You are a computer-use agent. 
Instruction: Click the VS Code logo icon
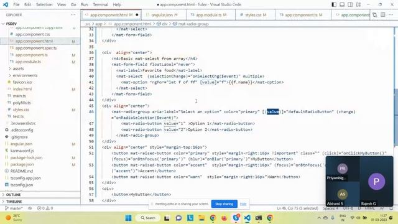tap(6, 4)
